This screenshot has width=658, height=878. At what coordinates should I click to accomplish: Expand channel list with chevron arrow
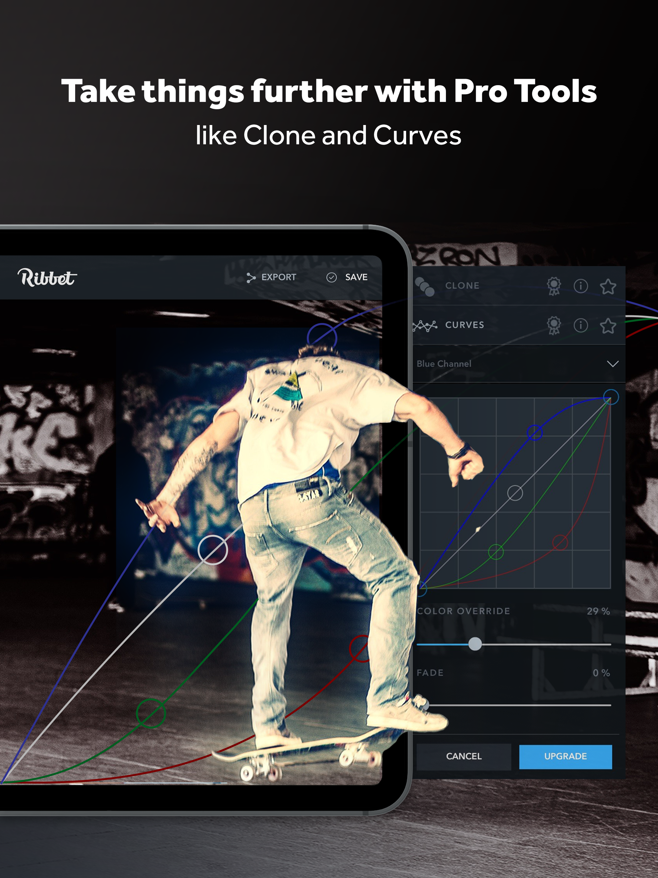click(613, 364)
